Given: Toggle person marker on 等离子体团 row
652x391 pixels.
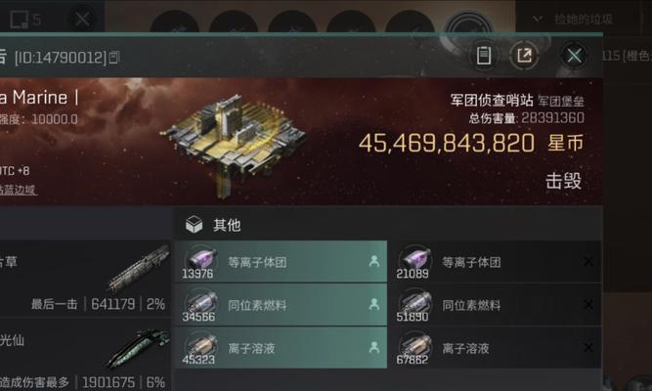Looking at the screenshot, I should (373, 261).
